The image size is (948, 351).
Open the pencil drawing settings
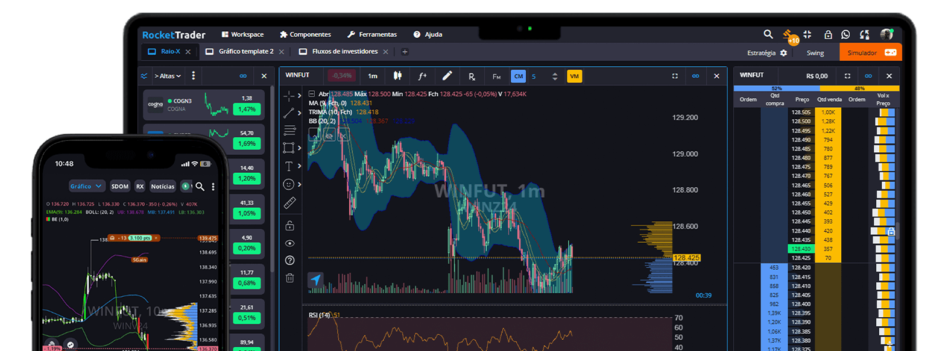pos(447,76)
